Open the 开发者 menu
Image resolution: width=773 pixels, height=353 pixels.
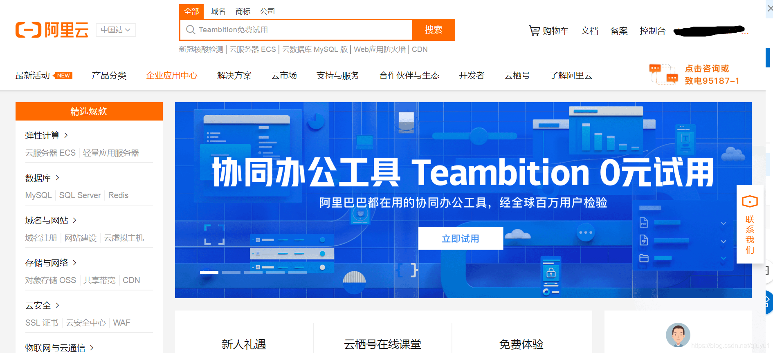pyautogui.click(x=472, y=76)
